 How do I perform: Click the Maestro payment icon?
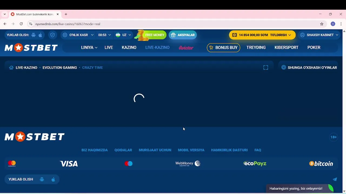129,164
